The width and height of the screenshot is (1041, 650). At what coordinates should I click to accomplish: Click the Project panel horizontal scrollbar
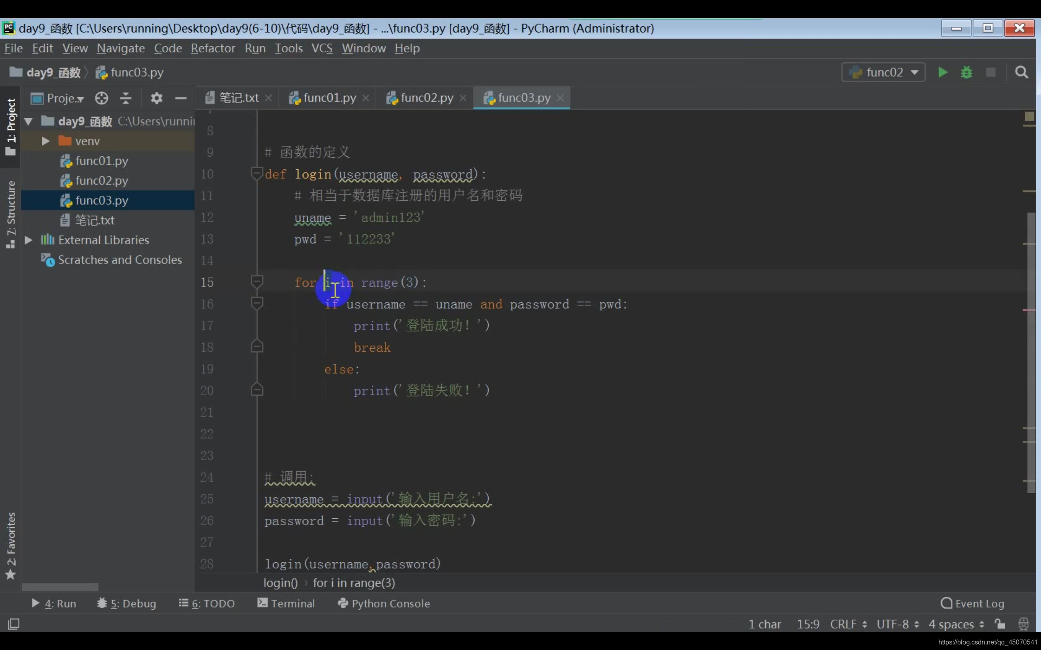60,587
